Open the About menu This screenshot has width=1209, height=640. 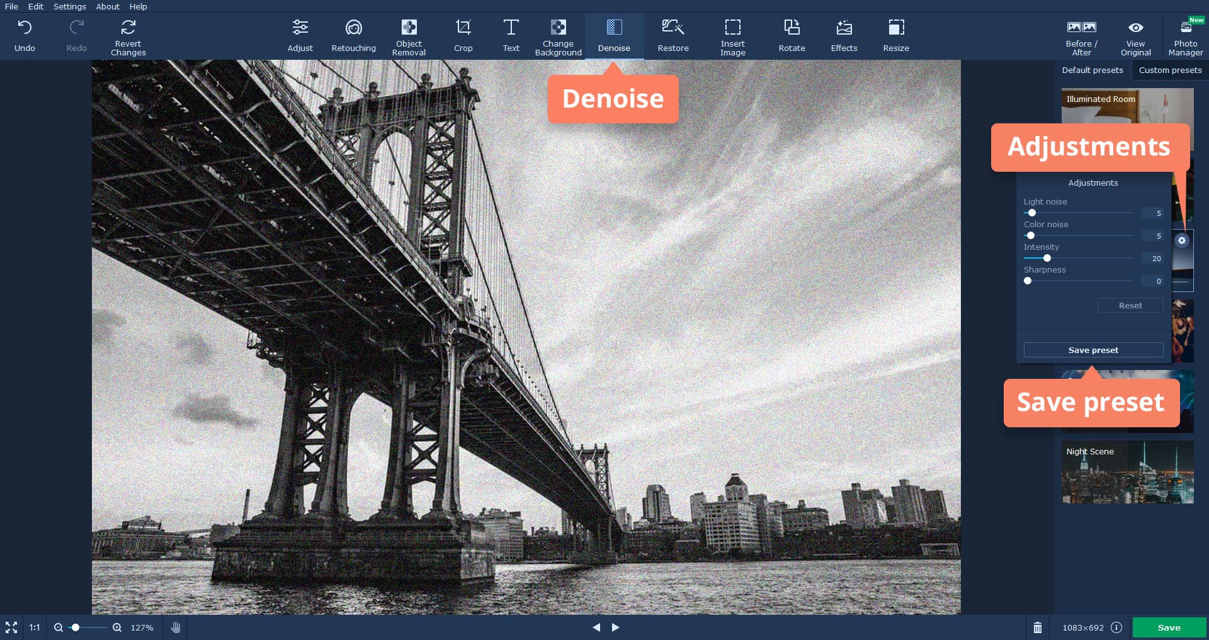click(108, 6)
